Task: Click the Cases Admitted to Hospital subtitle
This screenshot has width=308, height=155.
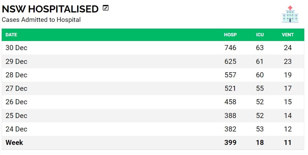Action: [41, 20]
